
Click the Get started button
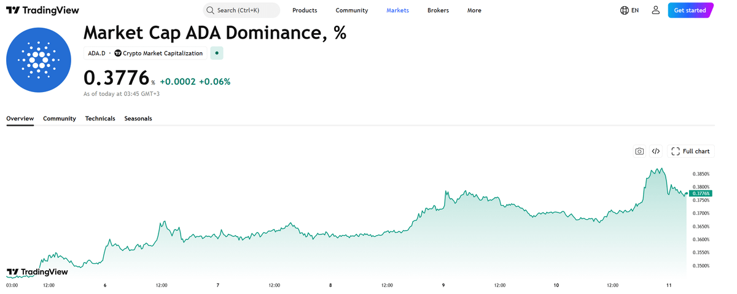point(690,10)
